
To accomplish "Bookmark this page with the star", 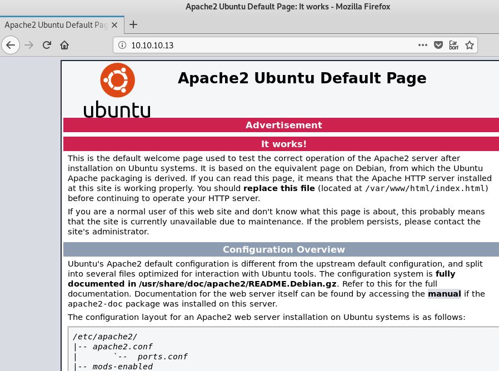I will coord(470,45).
